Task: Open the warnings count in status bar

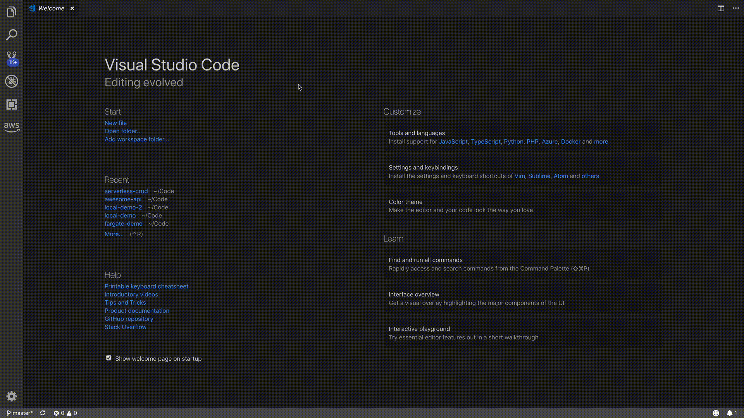Action: pyautogui.click(x=72, y=413)
